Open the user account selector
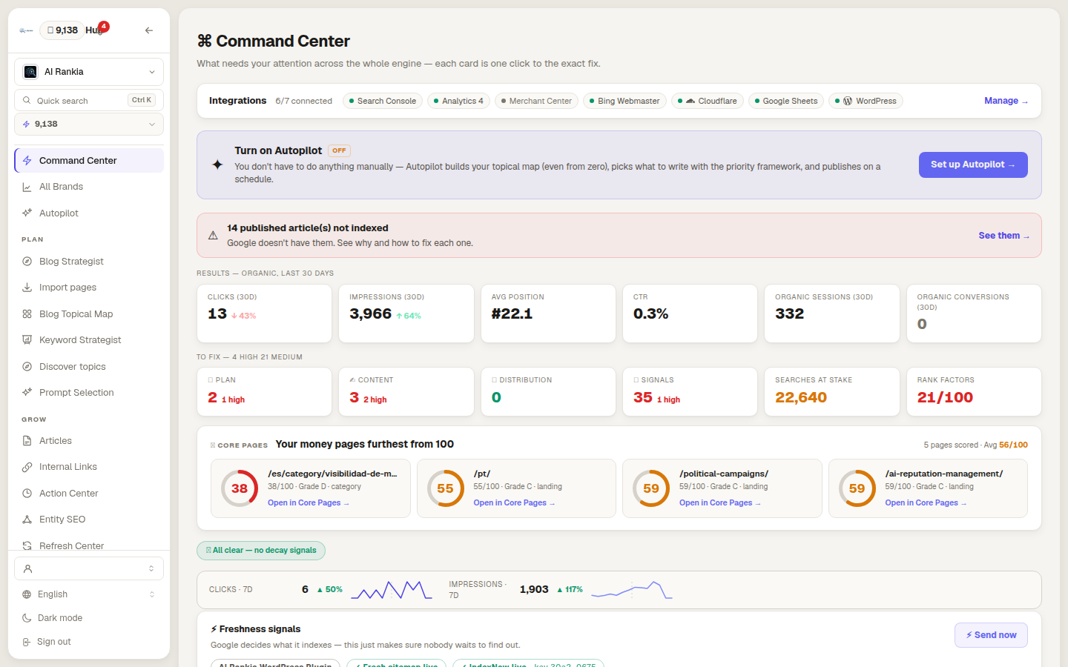The width and height of the screenshot is (1068, 667). pyautogui.click(x=89, y=568)
